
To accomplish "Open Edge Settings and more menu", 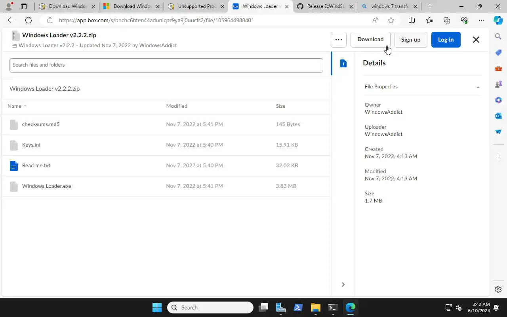I will pos(482,20).
